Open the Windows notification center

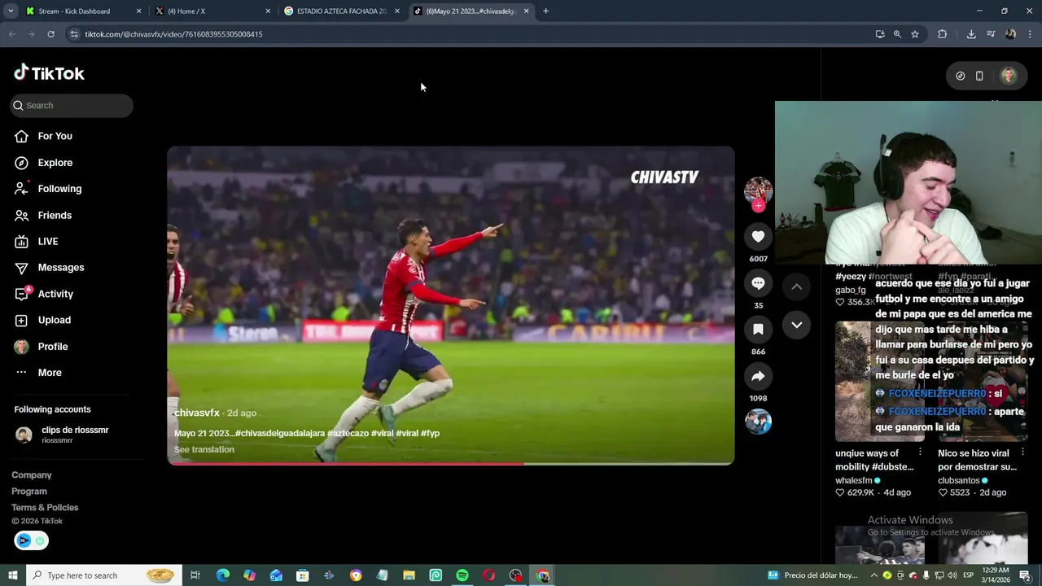[x=1025, y=575]
